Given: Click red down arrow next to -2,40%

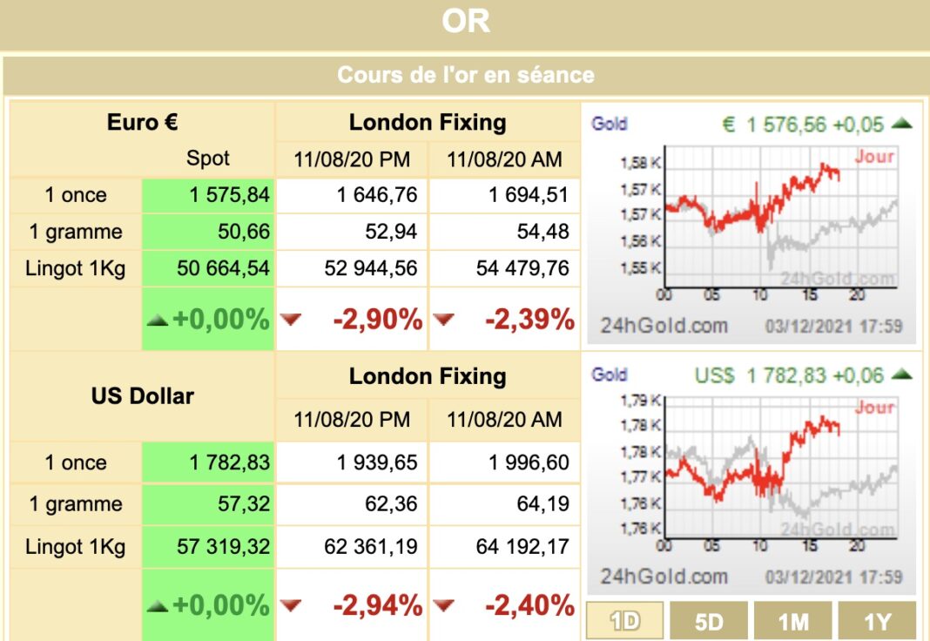Looking at the screenshot, I should (443, 605).
